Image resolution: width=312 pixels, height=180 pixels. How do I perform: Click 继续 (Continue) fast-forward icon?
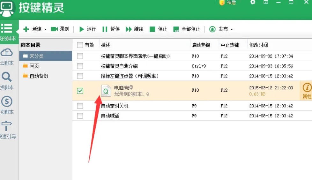coord(129,29)
